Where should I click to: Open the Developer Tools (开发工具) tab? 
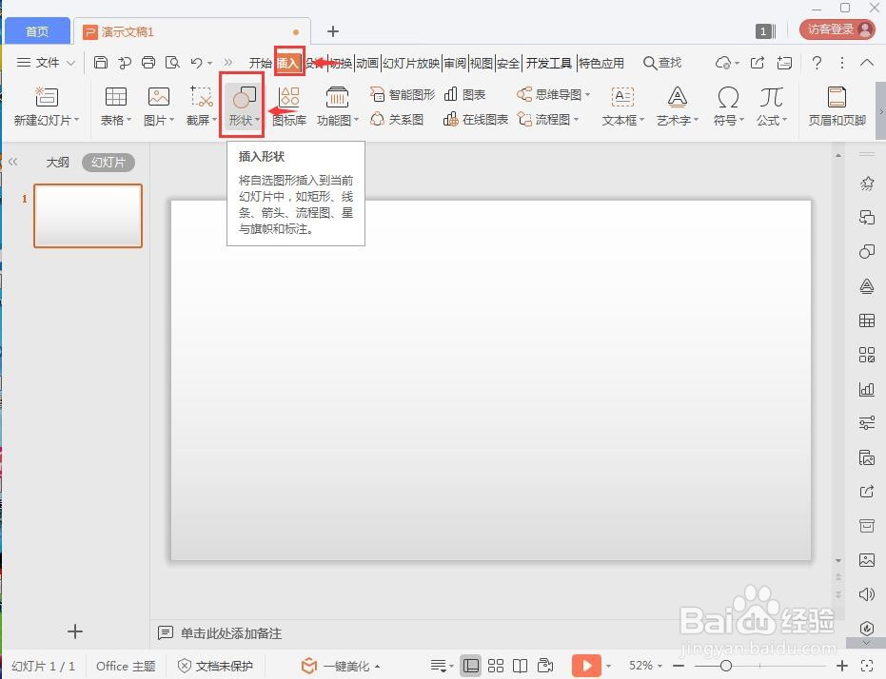click(x=549, y=63)
